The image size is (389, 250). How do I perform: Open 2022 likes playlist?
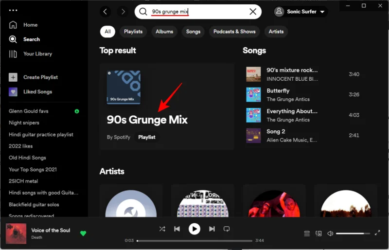[20, 146]
